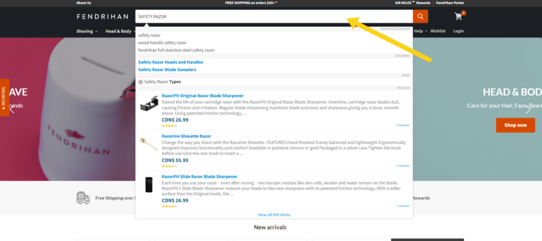Screen dimensions: 542x241
Task: Open Safety Razor Heads and Handles category
Action: 171,62
